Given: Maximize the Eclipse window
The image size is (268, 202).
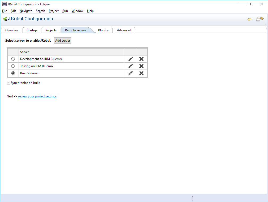Looking at the screenshot, I should tap(249, 4).
